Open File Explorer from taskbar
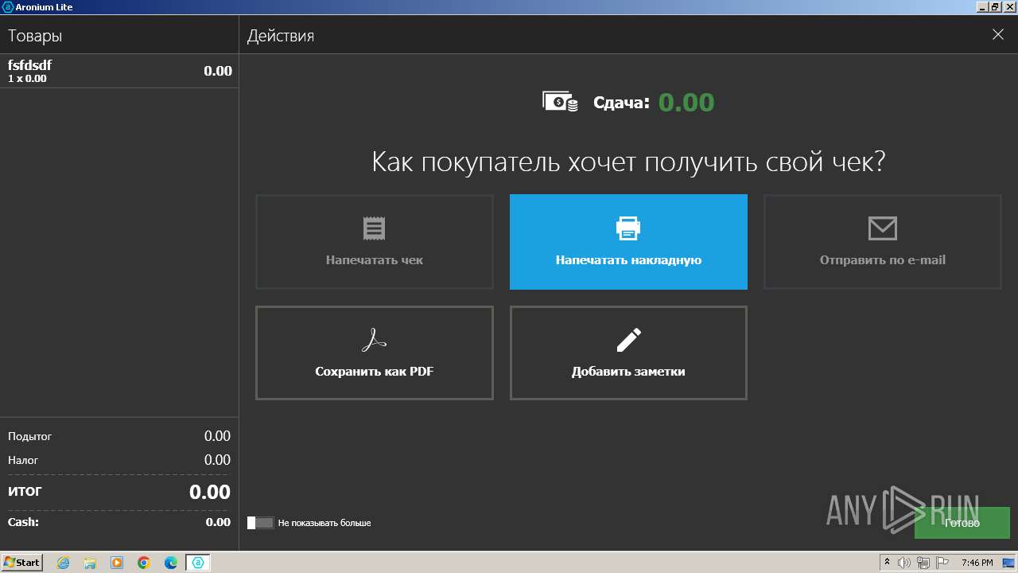Image resolution: width=1018 pixels, height=573 pixels. click(90, 563)
